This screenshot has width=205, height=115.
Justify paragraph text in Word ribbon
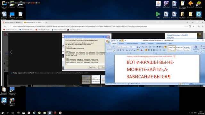(x=154, y=50)
